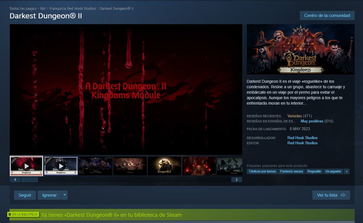Screen dimensions: 363x223
Task: Click the thumbnail strip left arrow
Action: 15,179
